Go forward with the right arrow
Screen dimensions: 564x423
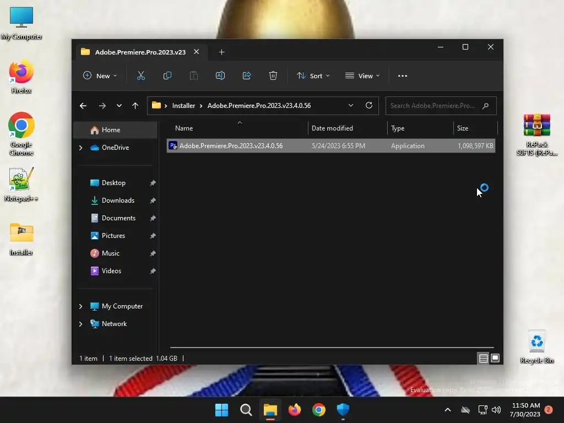click(102, 106)
